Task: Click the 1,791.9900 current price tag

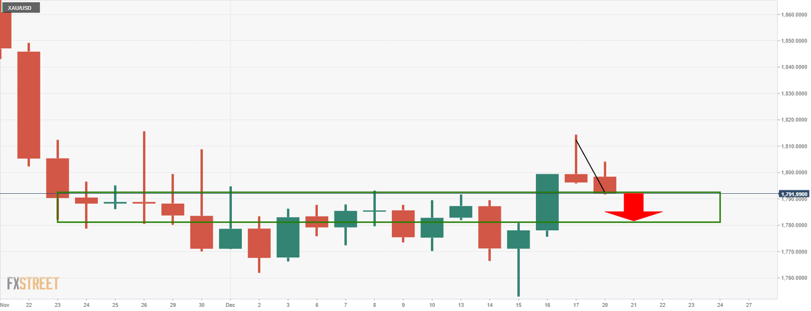Action: pos(795,194)
